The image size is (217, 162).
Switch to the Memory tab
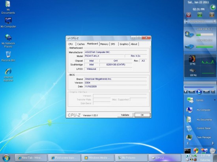pos(104,44)
